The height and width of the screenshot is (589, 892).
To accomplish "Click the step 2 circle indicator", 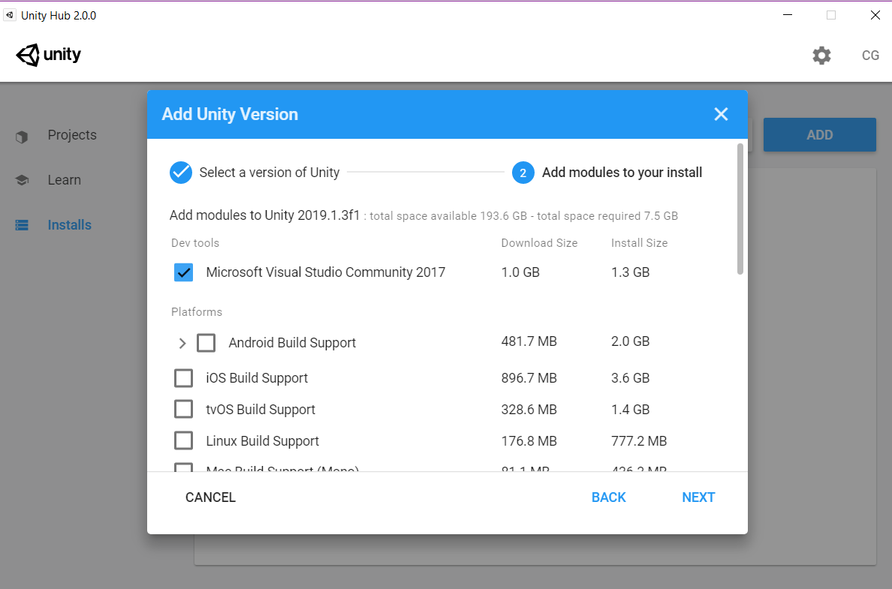I will click(x=523, y=173).
